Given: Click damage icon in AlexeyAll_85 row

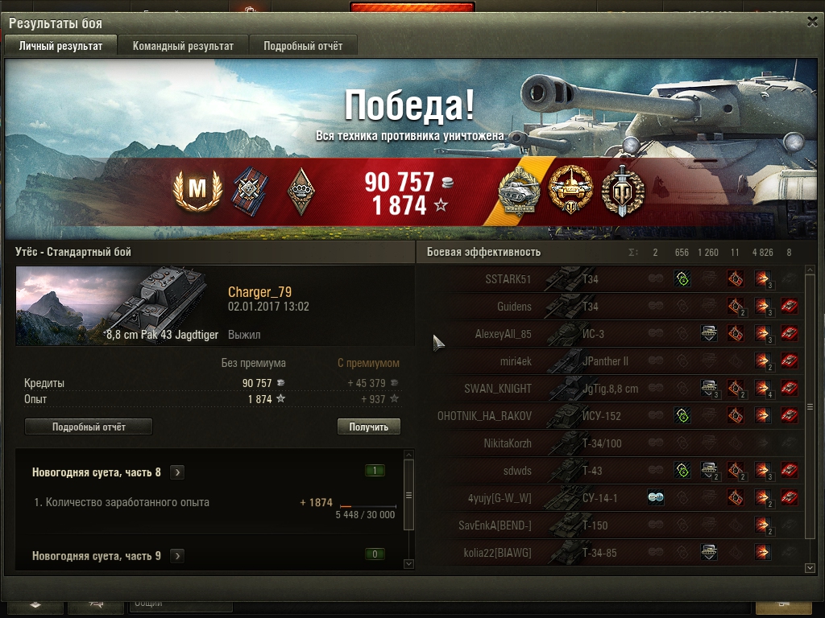Looking at the screenshot, I should (762, 333).
